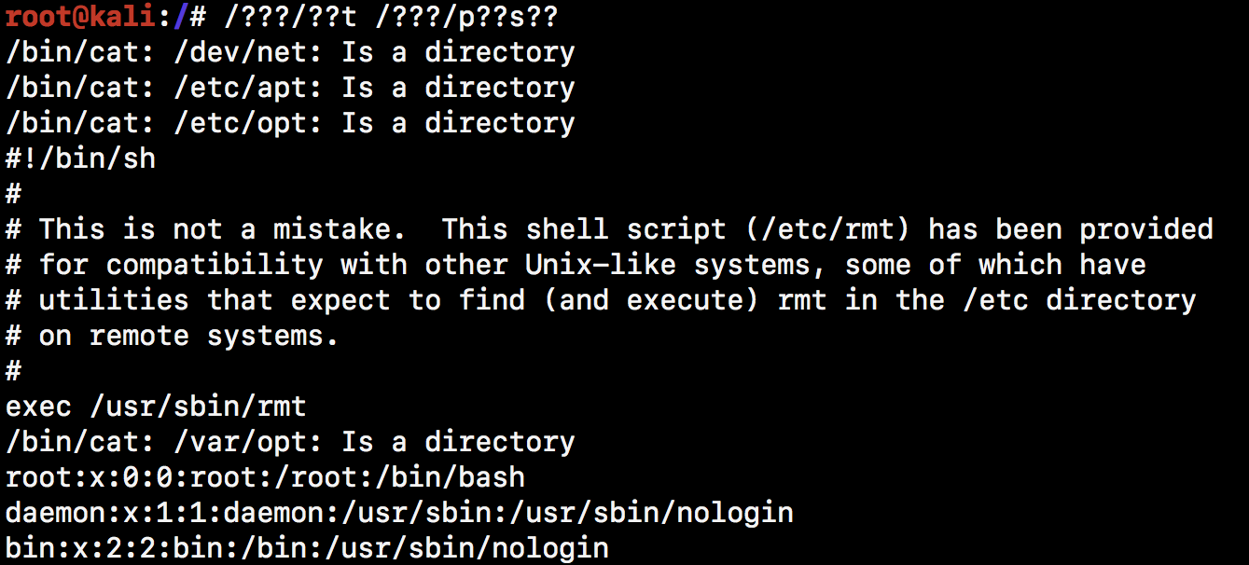
Task: Click the /etc/apt directory error line
Action: [x=290, y=88]
